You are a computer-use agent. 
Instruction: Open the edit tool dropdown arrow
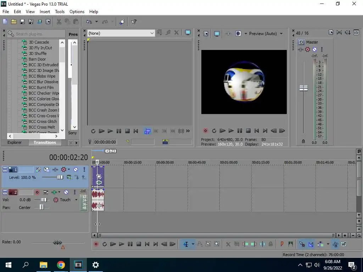[192, 244]
